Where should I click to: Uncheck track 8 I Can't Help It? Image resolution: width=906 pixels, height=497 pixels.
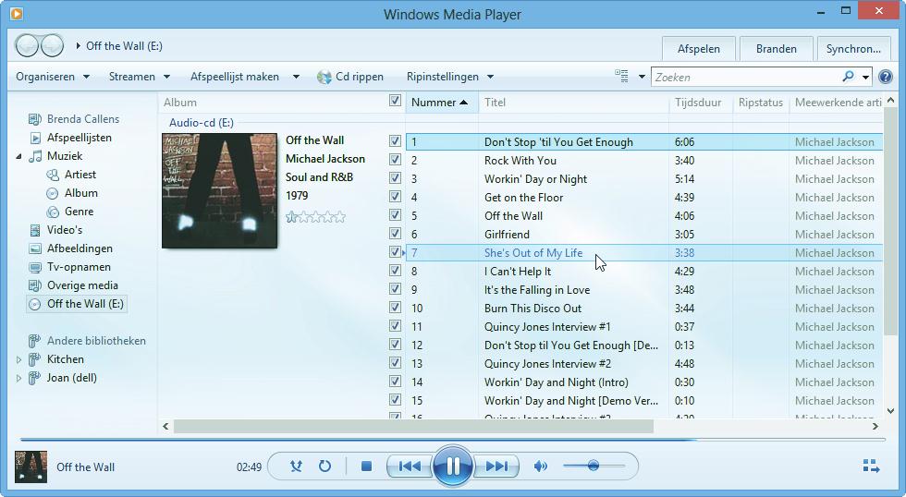[x=396, y=270]
